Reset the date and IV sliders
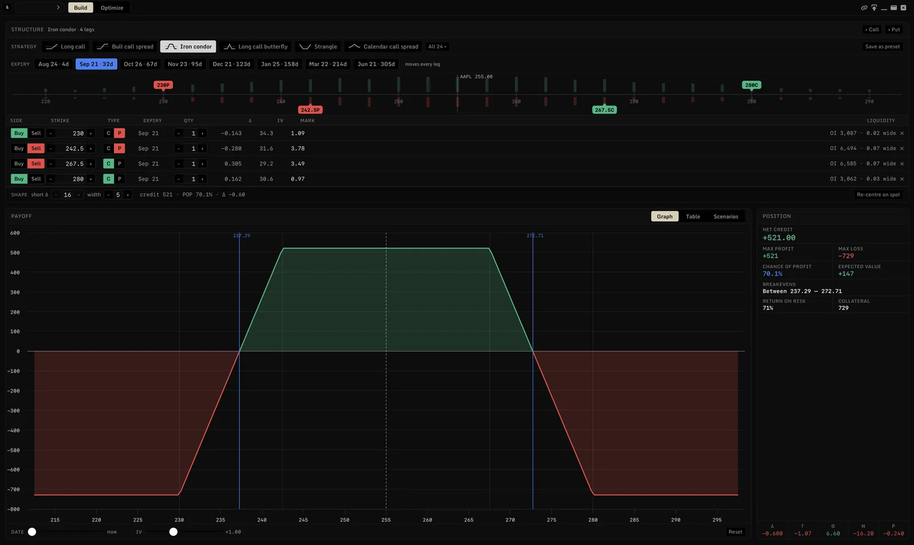914x545 pixels. click(735, 532)
